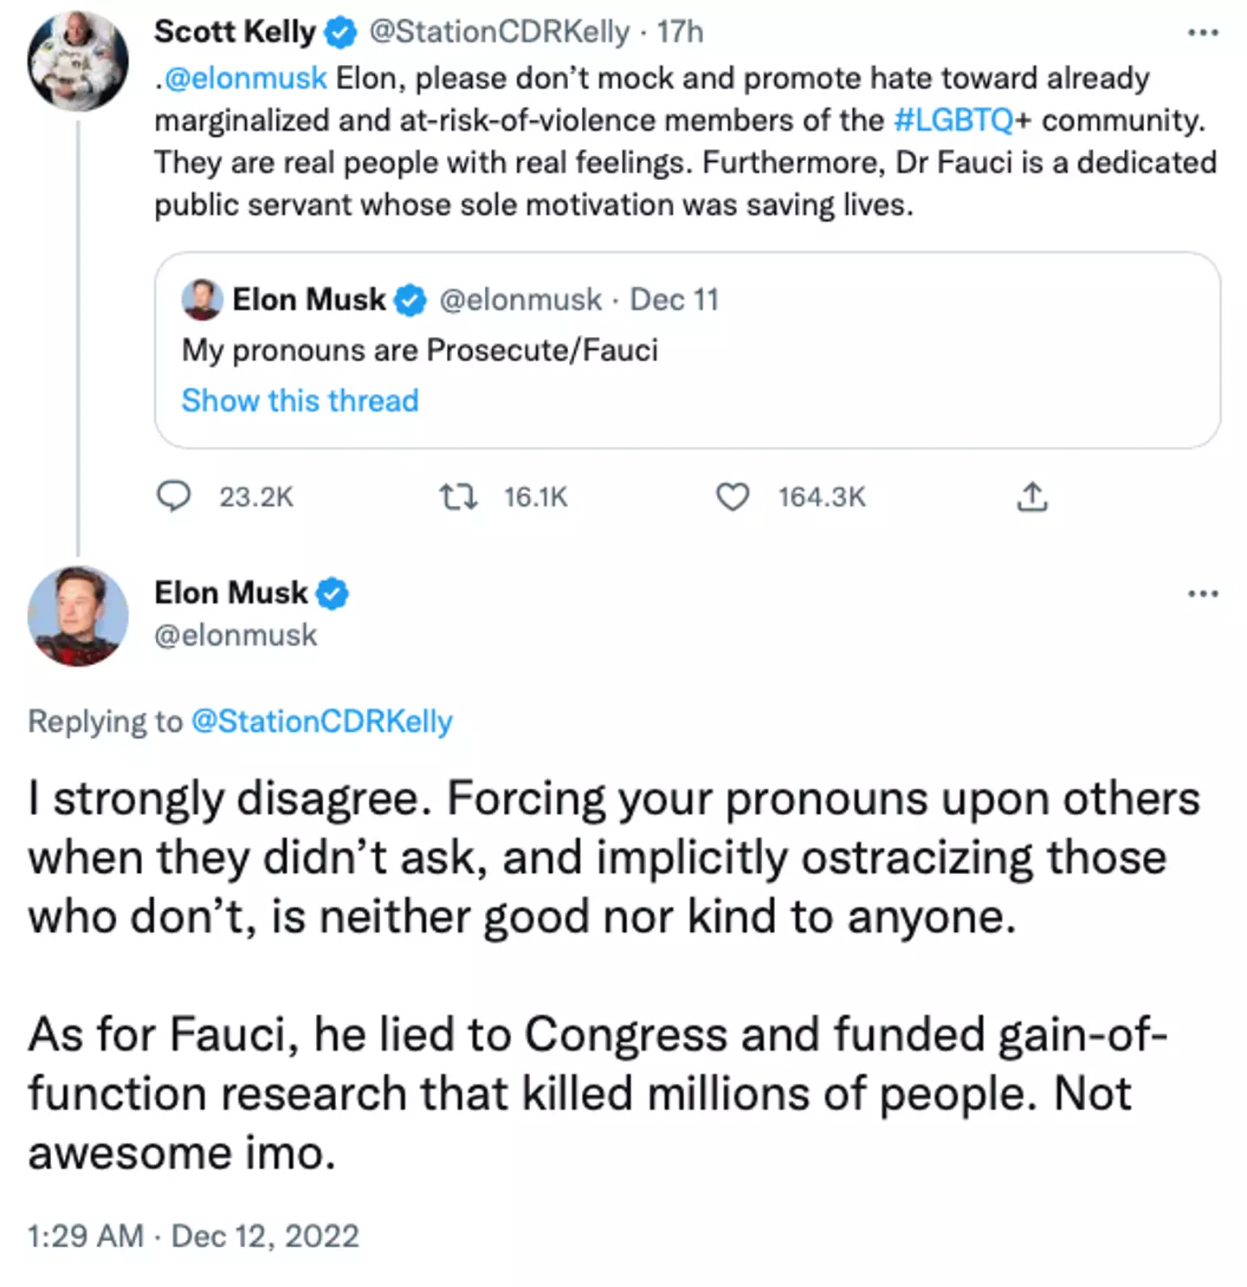
Task: Click the 1:29 AM · Dec 12, 2022 timestamp
Action: click(192, 1236)
